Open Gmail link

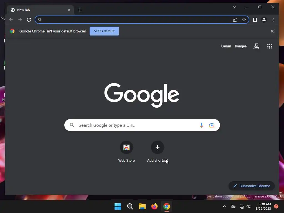[x=226, y=46]
